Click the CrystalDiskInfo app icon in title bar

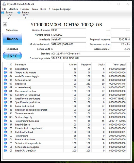tap(4, 4)
